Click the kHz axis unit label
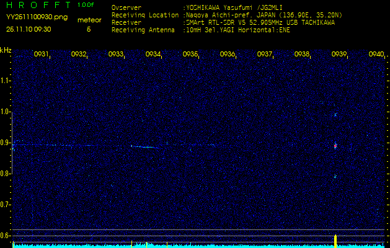Image resolution: width=390 pixels, height=248 pixels. point(6,50)
